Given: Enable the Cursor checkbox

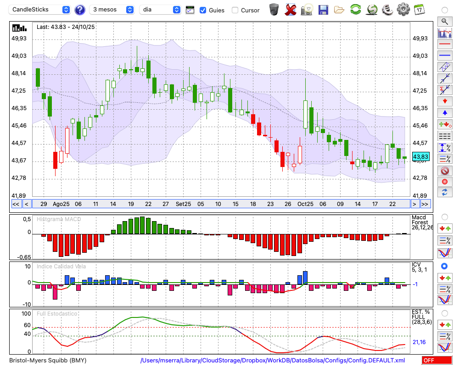Looking at the screenshot, I should pyautogui.click(x=235, y=10).
